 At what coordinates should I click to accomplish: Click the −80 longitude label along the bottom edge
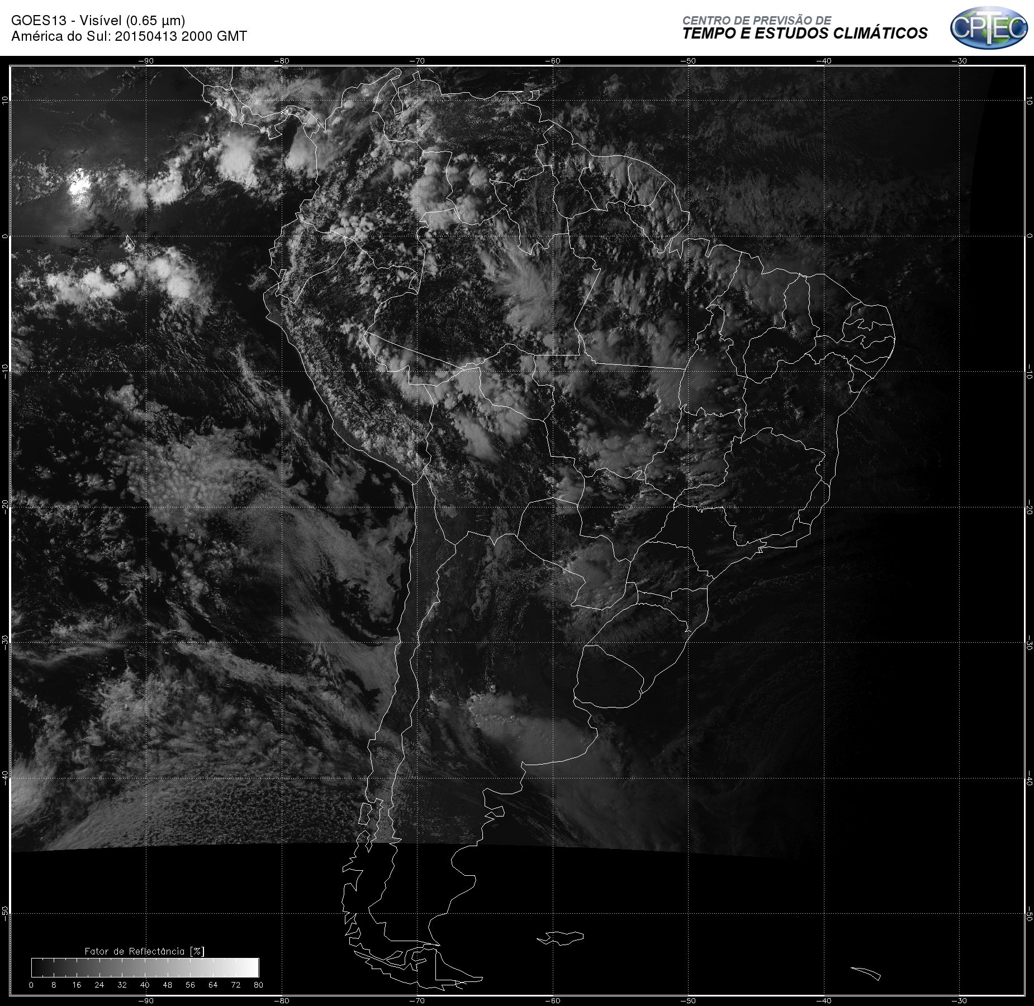coord(282,1001)
